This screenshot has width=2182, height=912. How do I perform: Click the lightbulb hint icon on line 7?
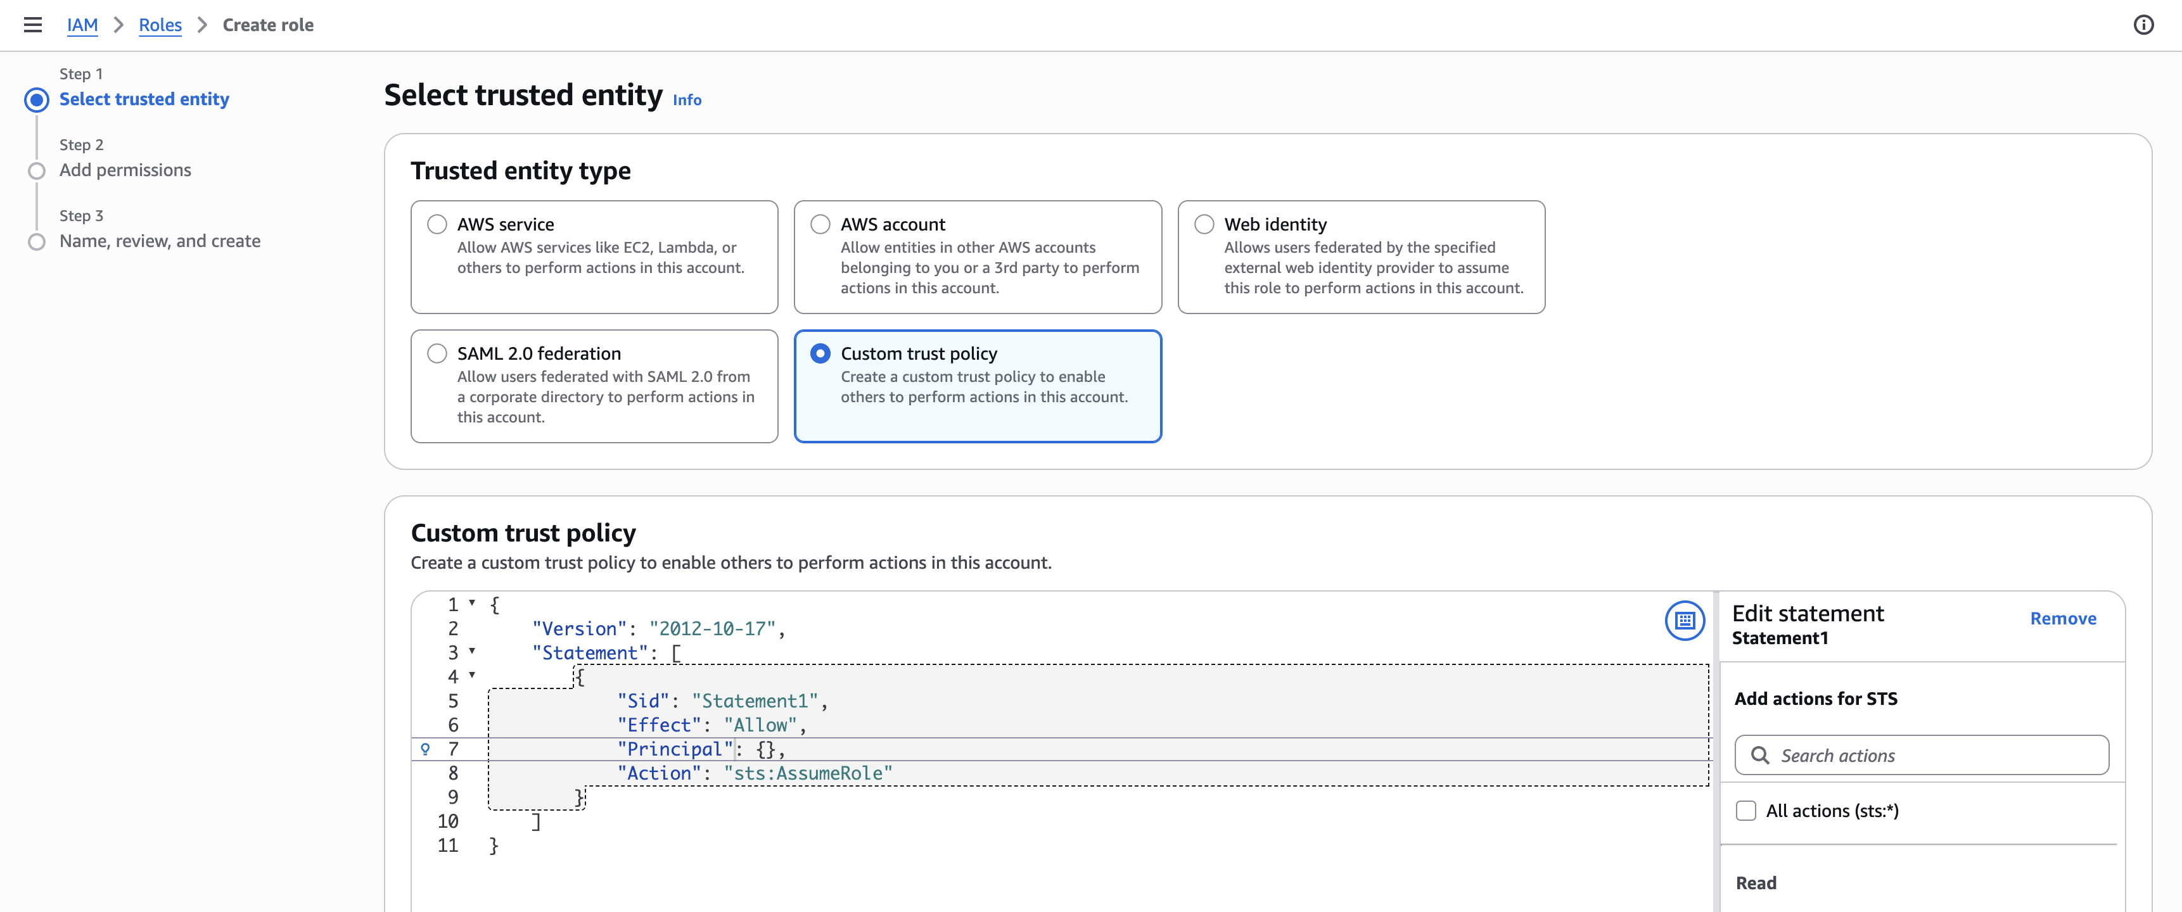tap(424, 749)
